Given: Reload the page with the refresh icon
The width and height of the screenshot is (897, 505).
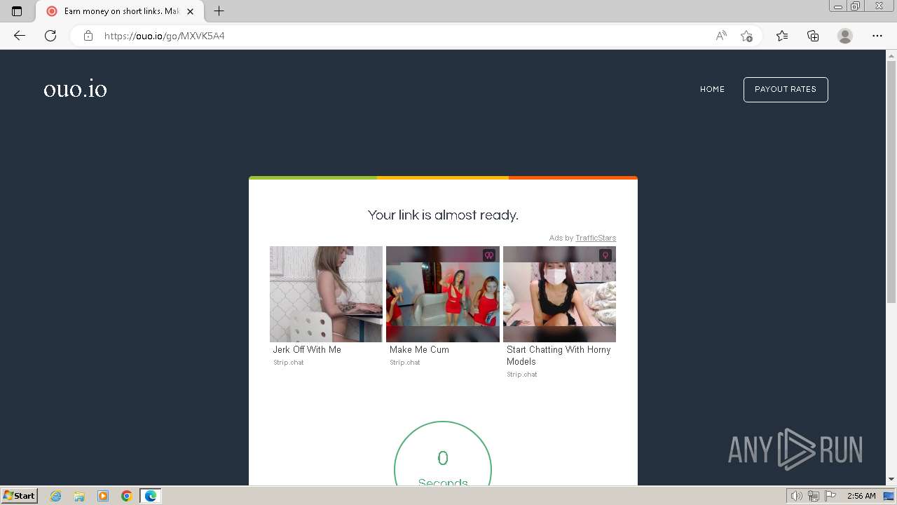Looking at the screenshot, I should pos(50,36).
